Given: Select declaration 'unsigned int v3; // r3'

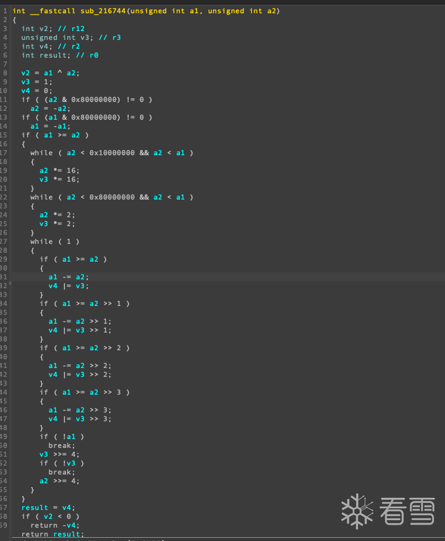Looking at the screenshot, I should pos(71,37).
